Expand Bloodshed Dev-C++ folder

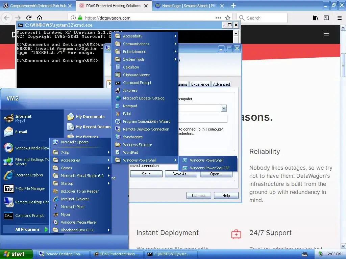coord(81,230)
